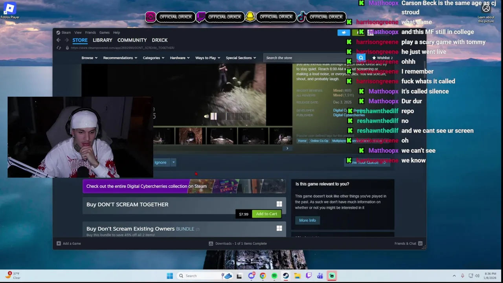Open the DRXCK profile tab
The image size is (503, 283).
point(160,40)
